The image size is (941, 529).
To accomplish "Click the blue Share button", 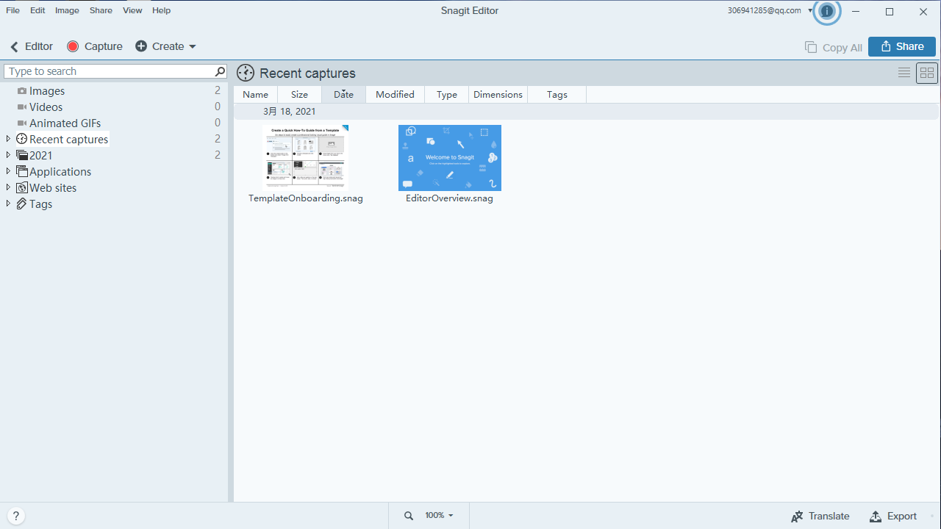I will coord(901,46).
